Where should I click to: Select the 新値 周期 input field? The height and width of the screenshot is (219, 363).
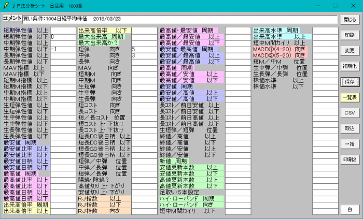coord(238,162)
